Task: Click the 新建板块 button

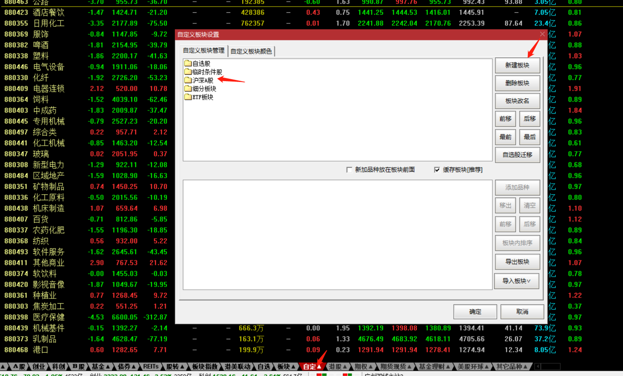Action: click(x=517, y=65)
